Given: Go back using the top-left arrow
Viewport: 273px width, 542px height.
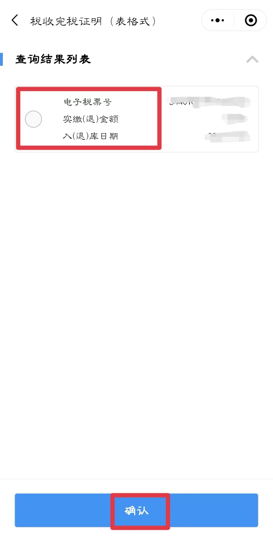Looking at the screenshot, I should point(15,20).
